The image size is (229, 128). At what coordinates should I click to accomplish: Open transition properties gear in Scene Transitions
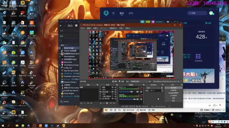pos(162,88)
